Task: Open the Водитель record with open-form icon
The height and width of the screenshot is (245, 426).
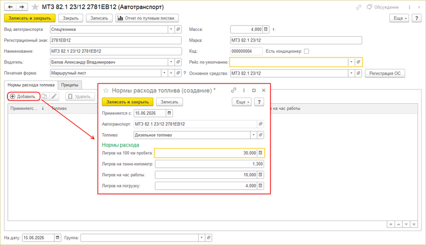Action: [x=178, y=62]
